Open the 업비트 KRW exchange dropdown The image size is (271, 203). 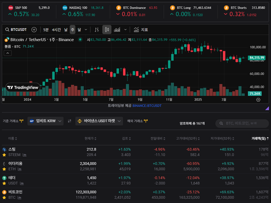[46, 121]
